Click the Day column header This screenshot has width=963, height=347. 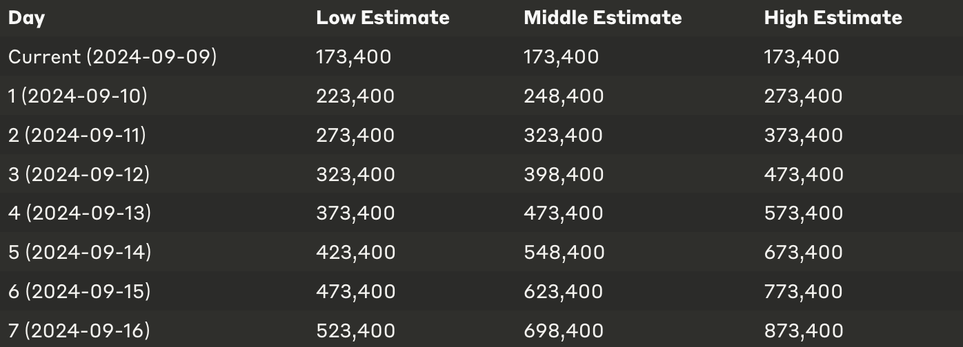coord(26,18)
